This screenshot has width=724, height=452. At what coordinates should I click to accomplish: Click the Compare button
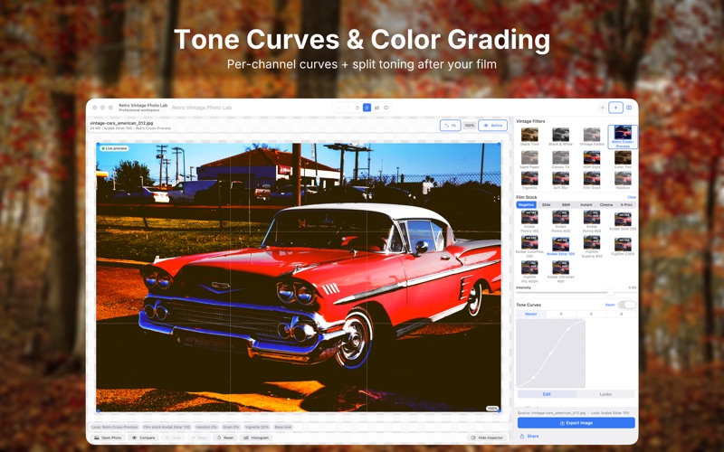pyautogui.click(x=144, y=438)
